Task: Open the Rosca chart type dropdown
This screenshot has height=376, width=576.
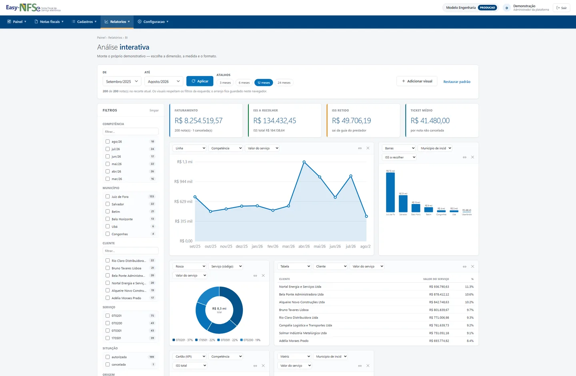Action: coord(190,266)
